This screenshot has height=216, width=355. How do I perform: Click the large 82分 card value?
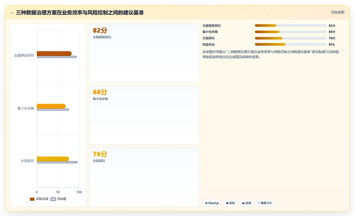(100, 31)
